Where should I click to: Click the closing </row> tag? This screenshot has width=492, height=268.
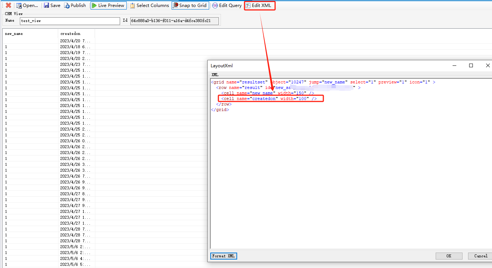[224, 104]
